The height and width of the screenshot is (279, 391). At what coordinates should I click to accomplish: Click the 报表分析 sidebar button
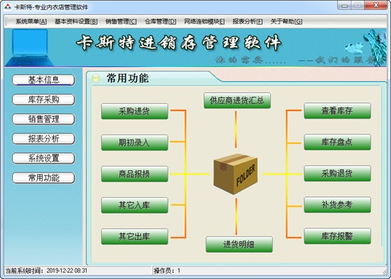click(x=43, y=139)
